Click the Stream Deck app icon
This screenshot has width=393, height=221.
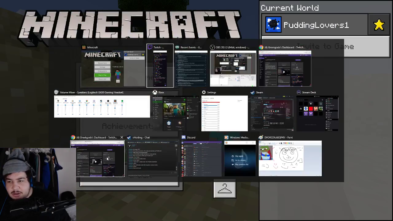click(299, 92)
